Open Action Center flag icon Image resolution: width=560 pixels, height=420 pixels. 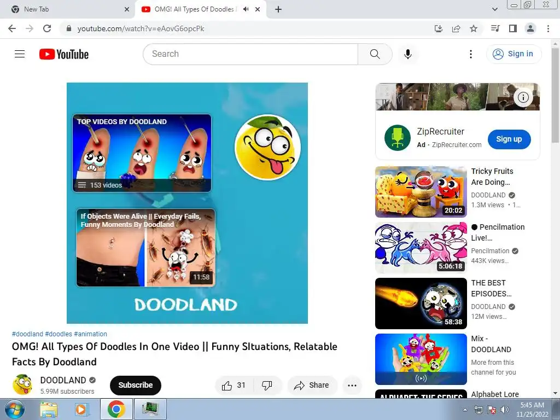(492, 410)
